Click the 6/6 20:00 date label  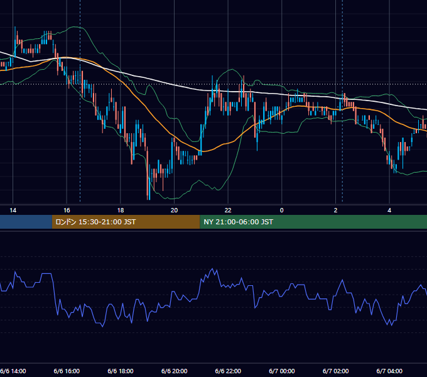pos(175,371)
